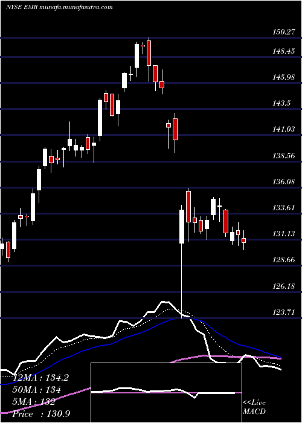The height and width of the screenshot is (423, 302).
Task: Select the 136.08 price level label
Action: click(x=284, y=182)
